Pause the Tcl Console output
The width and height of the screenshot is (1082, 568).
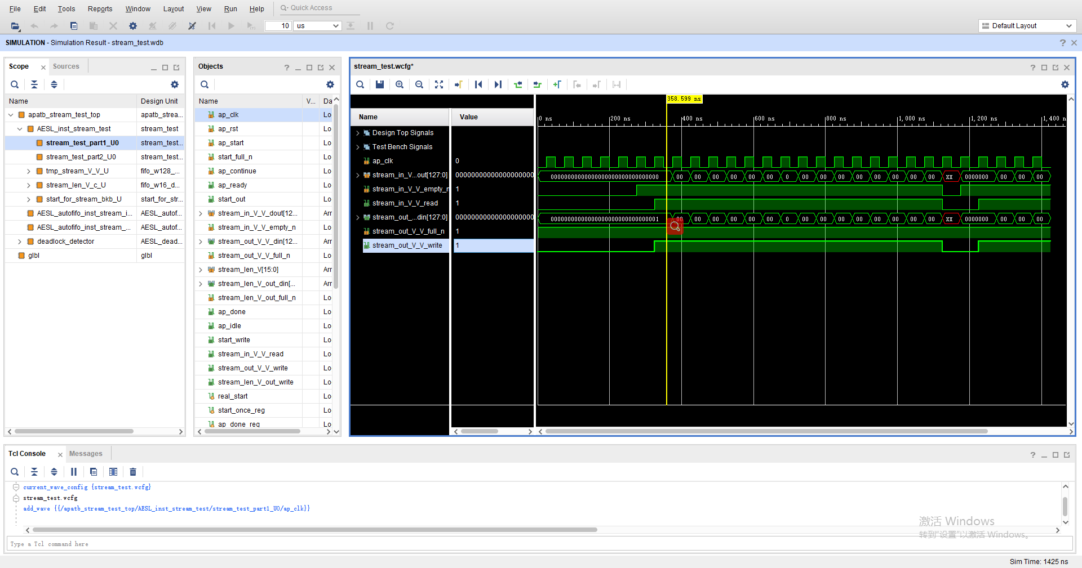(74, 472)
